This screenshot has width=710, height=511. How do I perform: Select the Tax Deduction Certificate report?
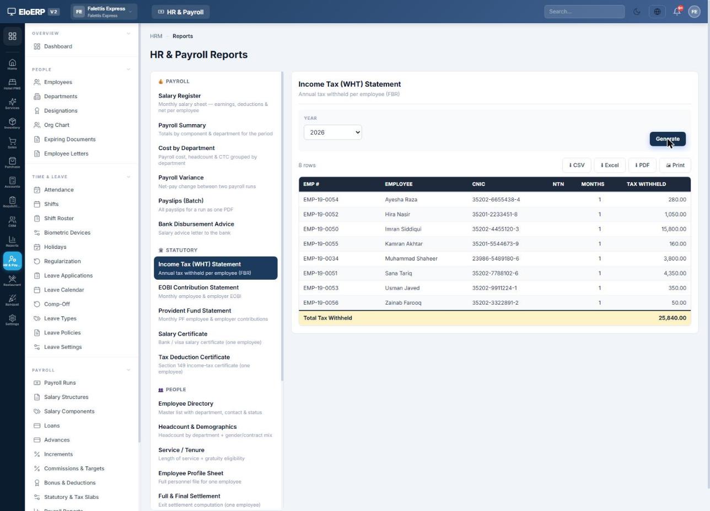[x=216, y=364]
